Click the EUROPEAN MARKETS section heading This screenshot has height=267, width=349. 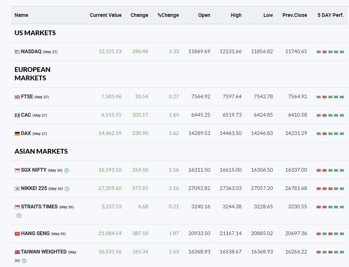[32, 74]
